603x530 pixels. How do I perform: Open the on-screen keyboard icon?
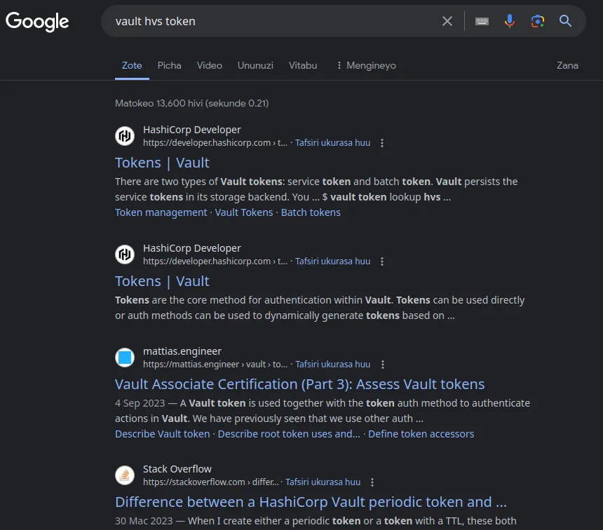482,21
